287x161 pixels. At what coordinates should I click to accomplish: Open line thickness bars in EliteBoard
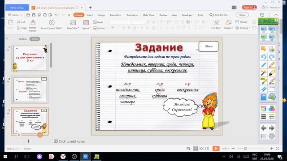[x=263, y=116]
